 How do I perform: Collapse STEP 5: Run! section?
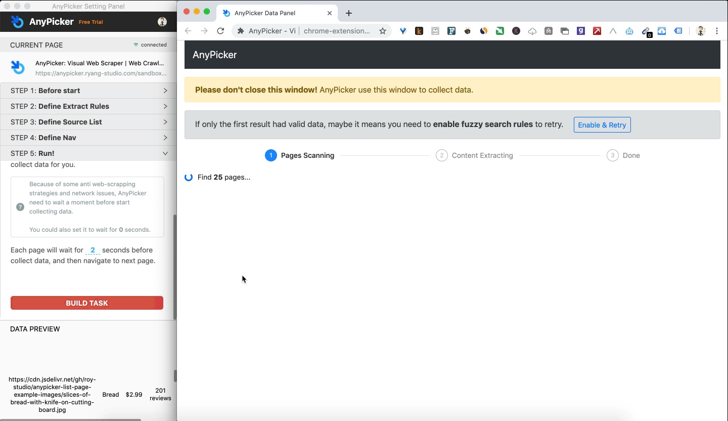pos(88,153)
